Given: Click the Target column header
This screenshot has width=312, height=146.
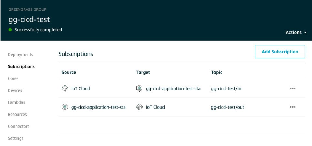Looking at the screenshot, I should point(143,72).
